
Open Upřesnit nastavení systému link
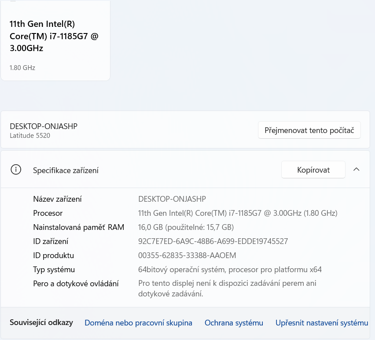tap(322, 323)
